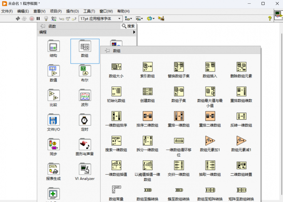
Task: Open the 结构 palette category
Action: coord(53,46)
